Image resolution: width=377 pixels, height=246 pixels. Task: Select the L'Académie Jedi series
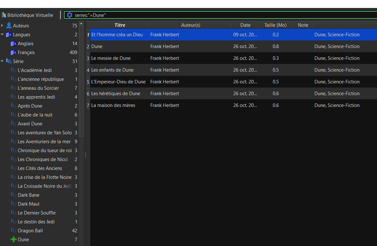tap(35, 70)
